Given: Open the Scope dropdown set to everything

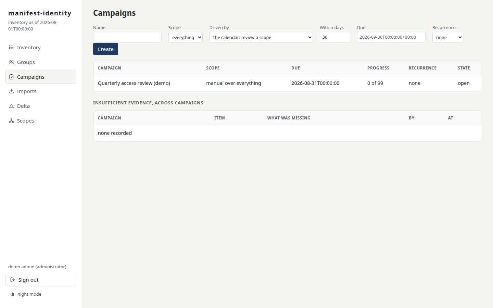Looking at the screenshot, I should click(186, 37).
